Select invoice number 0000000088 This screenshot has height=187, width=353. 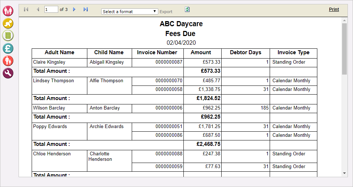169,154
